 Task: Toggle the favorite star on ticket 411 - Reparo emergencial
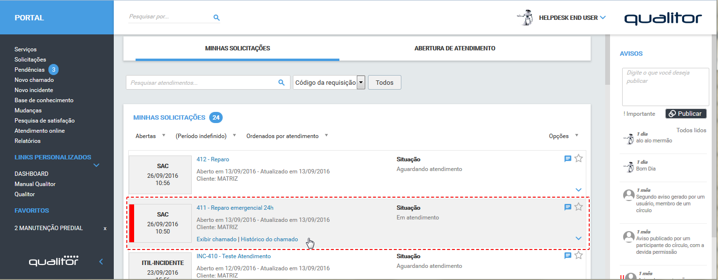pos(579,206)
